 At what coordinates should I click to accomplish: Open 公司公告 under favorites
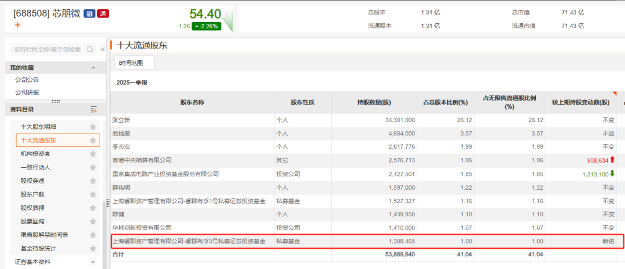(x=27, y=80)
